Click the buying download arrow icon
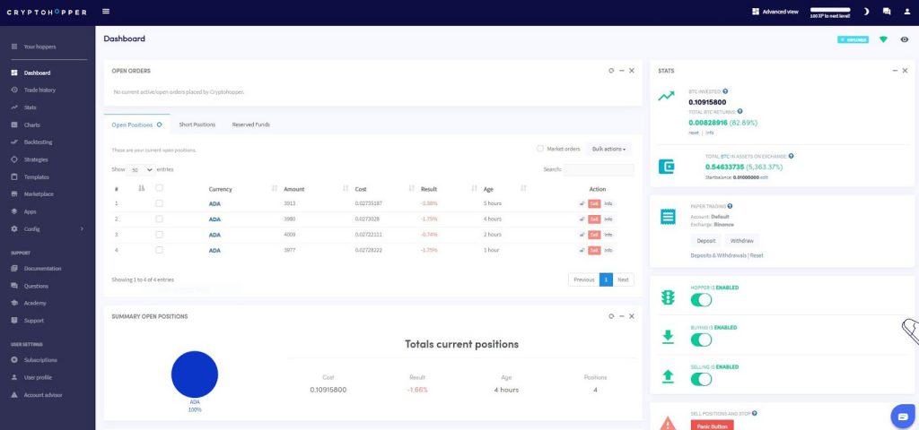This screenshot has width=919, height=430. click(668, 337)
